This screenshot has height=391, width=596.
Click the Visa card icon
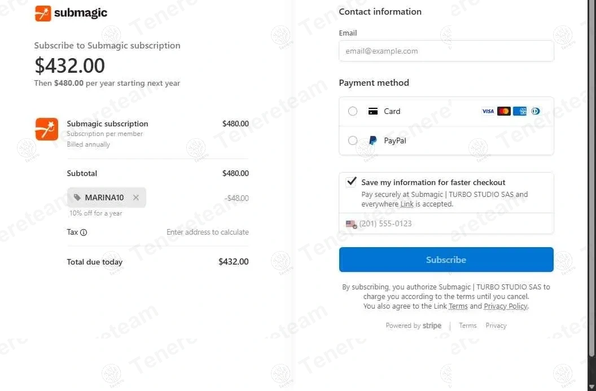point(488,111)
